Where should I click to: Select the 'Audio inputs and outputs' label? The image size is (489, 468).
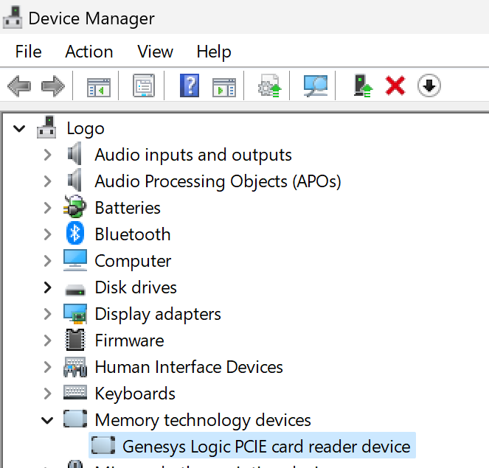[193, 155]
